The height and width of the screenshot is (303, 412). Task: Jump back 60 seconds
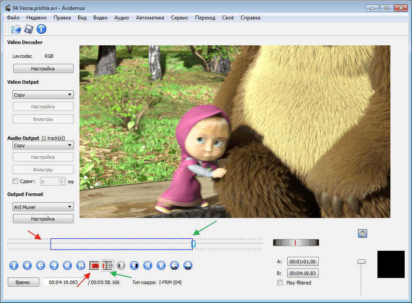(x=174, y=265)
